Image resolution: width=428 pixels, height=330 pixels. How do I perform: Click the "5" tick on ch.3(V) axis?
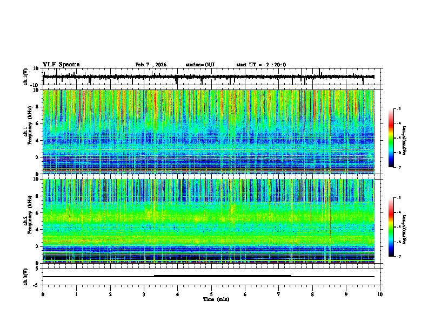(x=38, y=269)
